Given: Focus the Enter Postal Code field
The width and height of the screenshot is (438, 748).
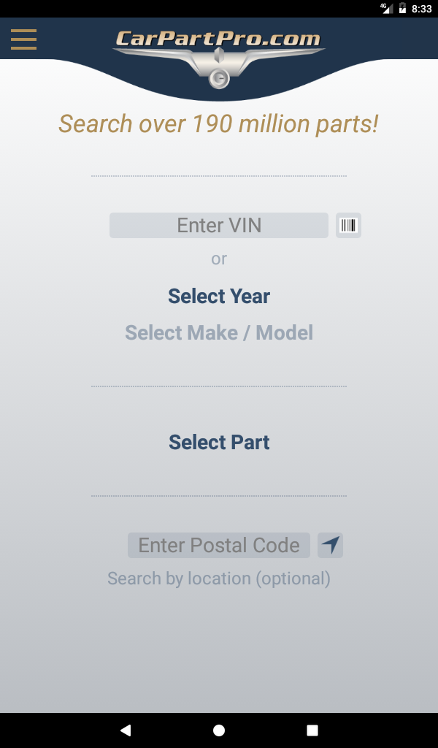Looking at the screenshot, I should click(219, 545).
